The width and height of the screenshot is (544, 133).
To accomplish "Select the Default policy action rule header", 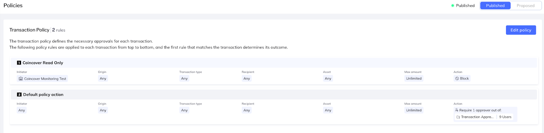I will (274, 95).
